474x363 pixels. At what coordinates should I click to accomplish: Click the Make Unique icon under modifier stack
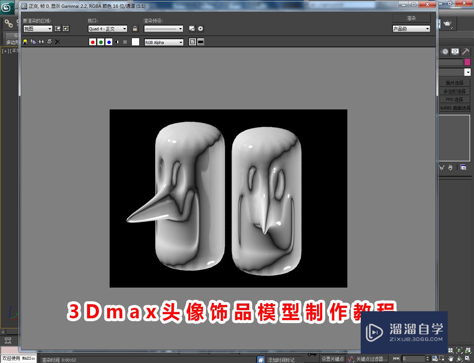[441, 167]
